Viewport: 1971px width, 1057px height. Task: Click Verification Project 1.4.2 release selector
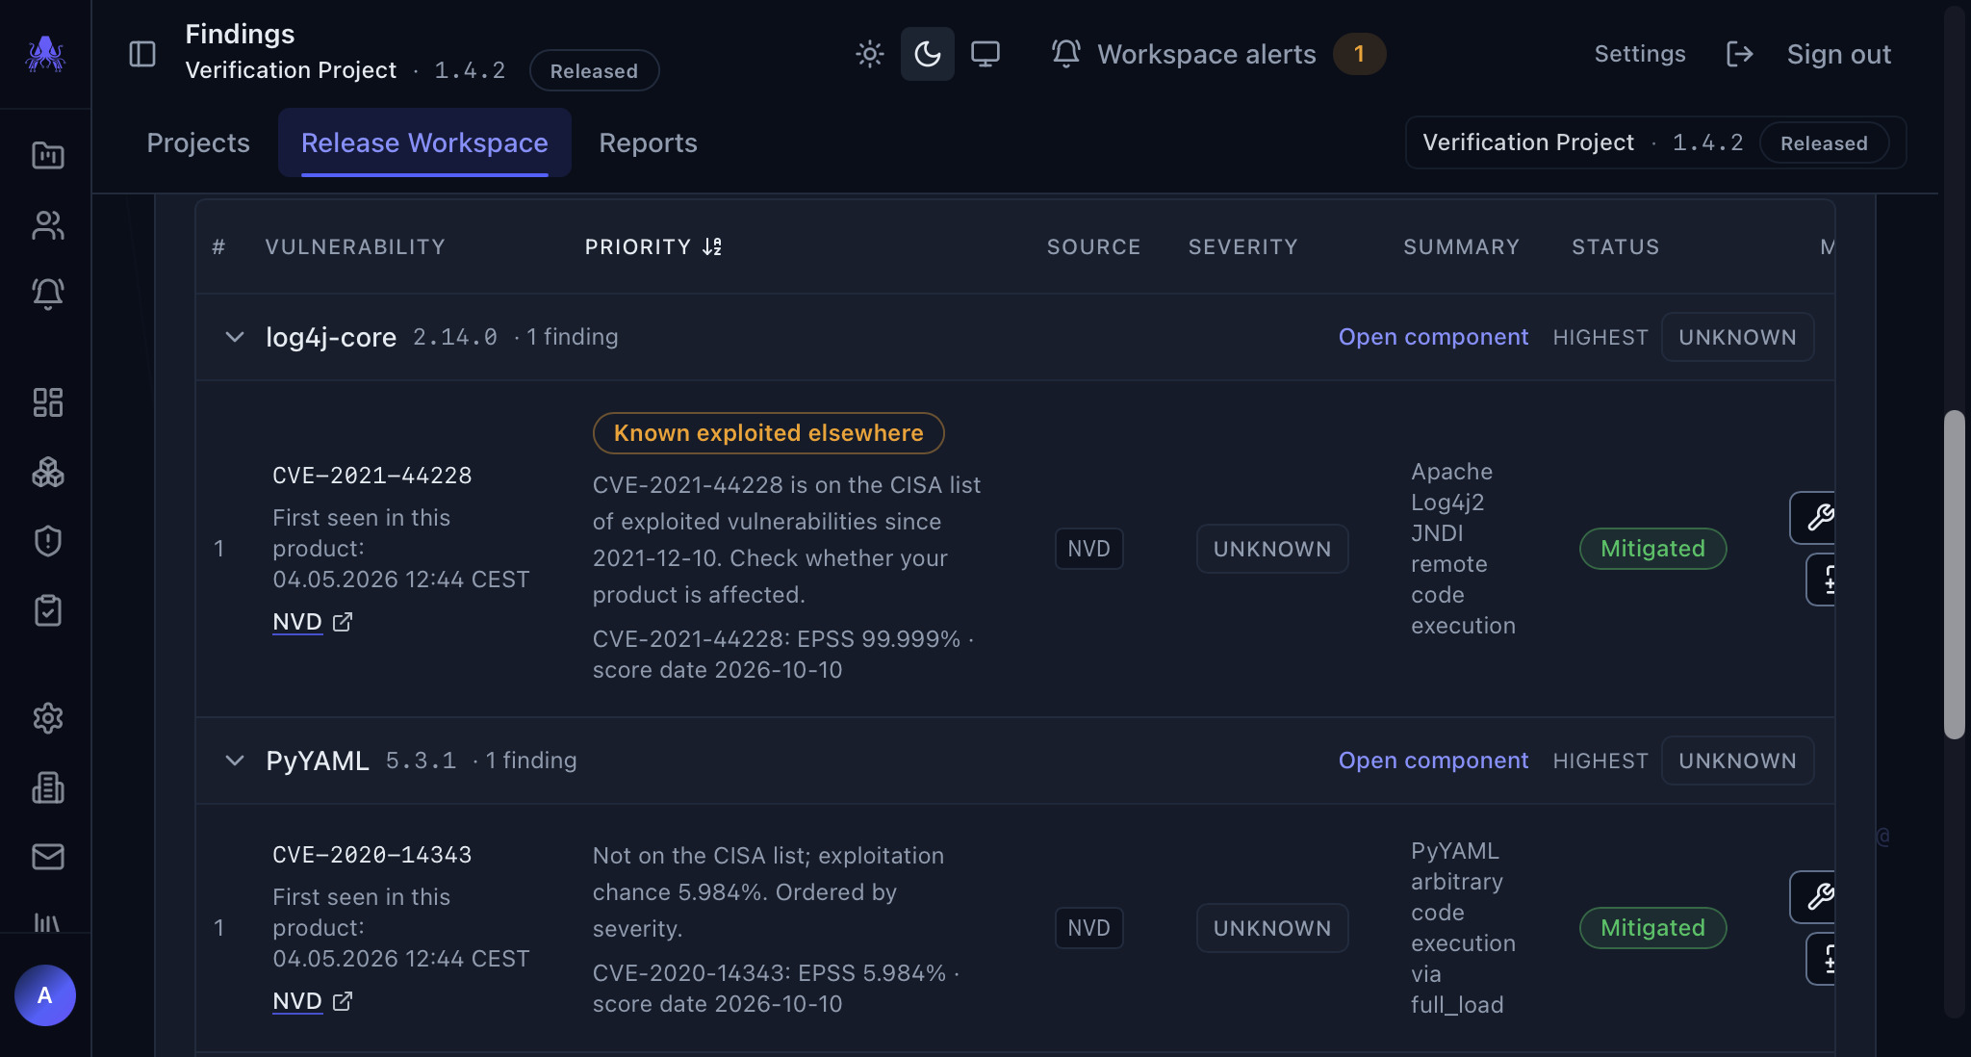(1655, 142)
